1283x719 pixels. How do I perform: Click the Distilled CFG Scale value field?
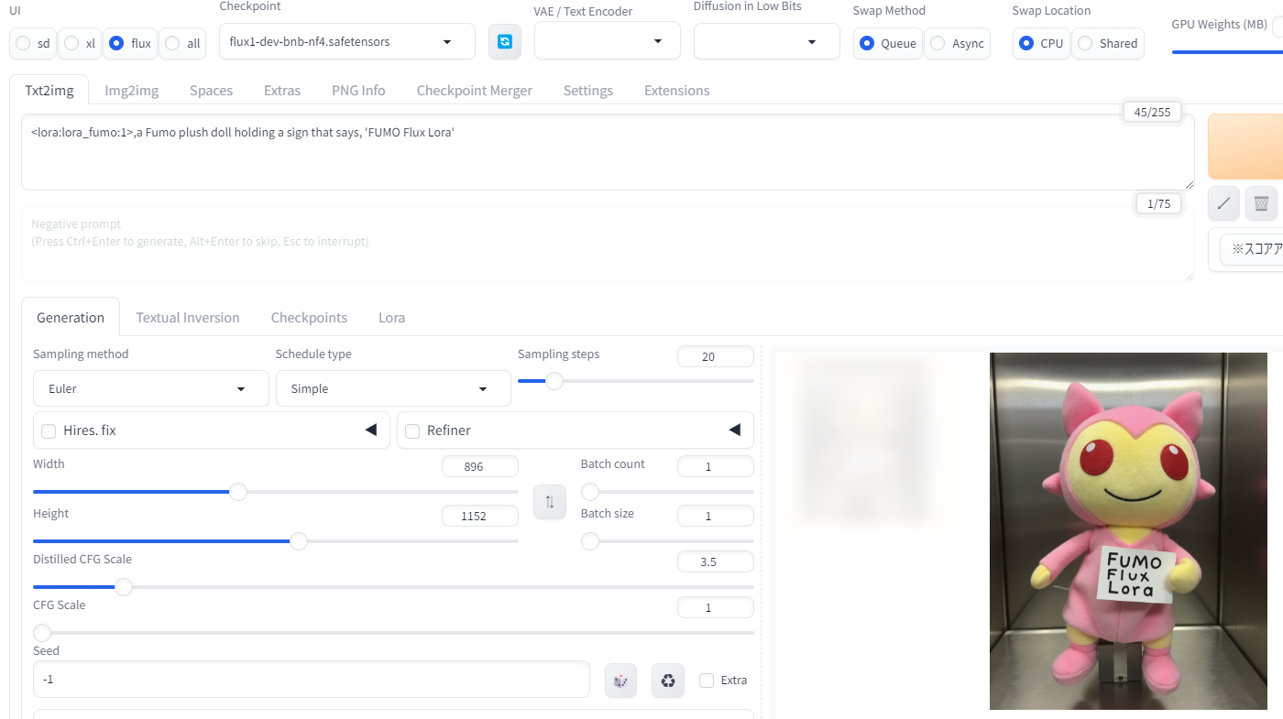(x=715, y=562)
